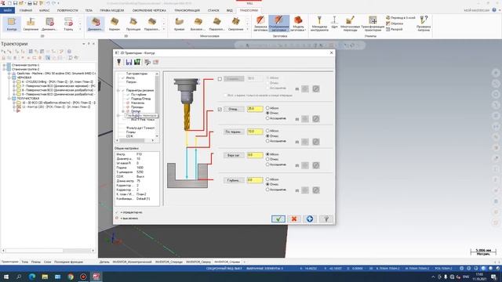Select Ассоциатив radio for Отвод
This screenshot has width=502, height=282.
[267, 118]
